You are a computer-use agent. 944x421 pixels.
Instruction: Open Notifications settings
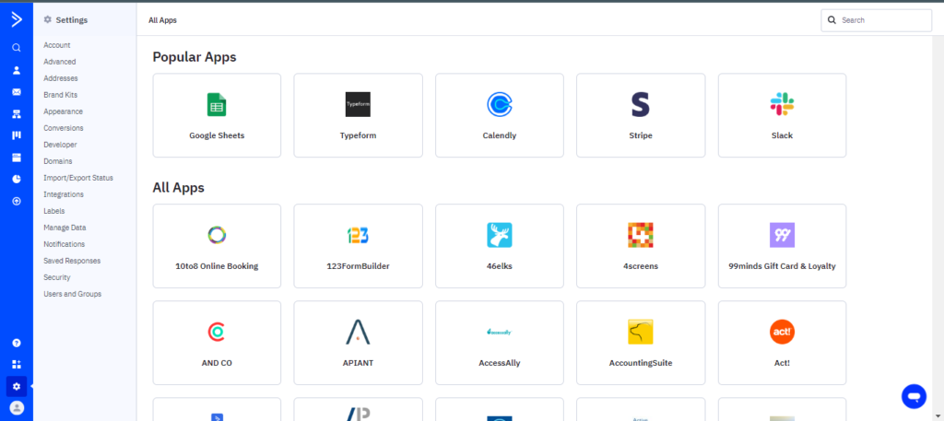click(64, 244)
